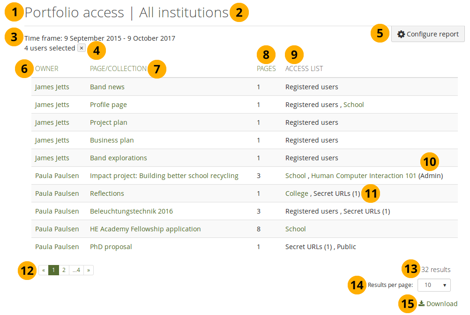Open James Jetts owner link, first row
The height and width of the screenshot is (315, 470).
52,87
